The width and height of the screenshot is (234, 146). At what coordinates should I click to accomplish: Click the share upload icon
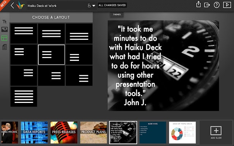[x=198, y=4]
